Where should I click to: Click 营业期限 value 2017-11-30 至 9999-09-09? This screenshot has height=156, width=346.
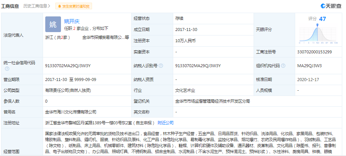point(71,79)
